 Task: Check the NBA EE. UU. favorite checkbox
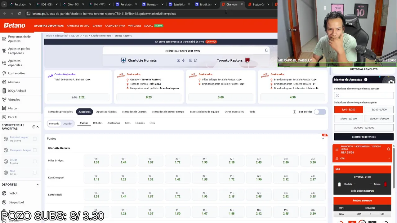(35, 173)
